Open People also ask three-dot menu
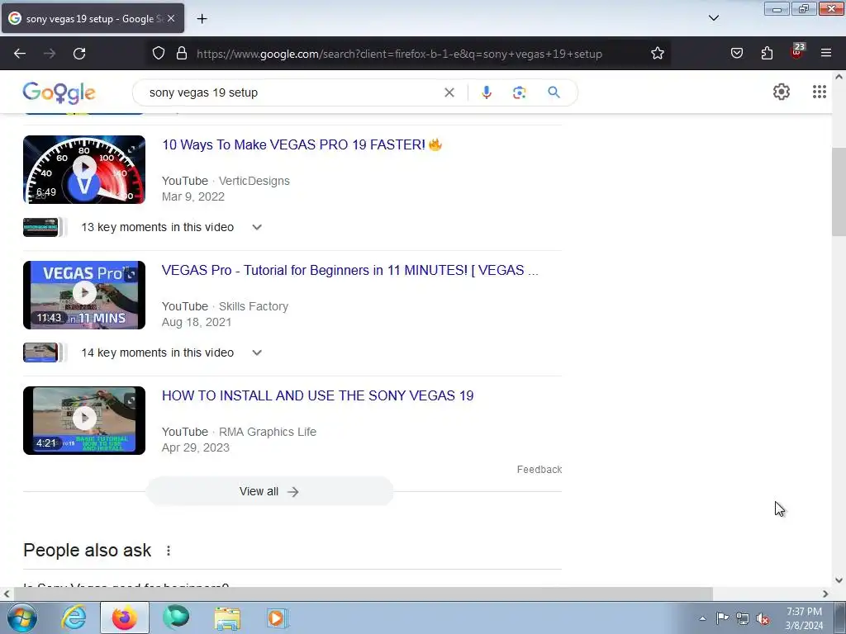This screenshot has width=846, height=634. (169, 551)
